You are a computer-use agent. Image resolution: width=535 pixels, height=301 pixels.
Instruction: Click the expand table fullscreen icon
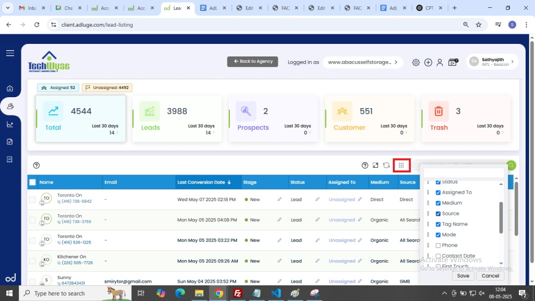tap(376, 165)
